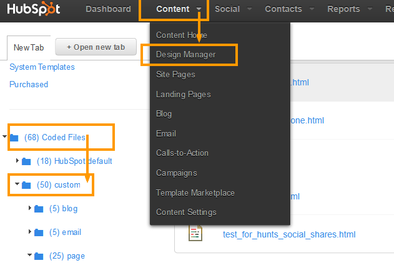The width and height of the screenshot is (394, 263).
Task: Click the Contacts dropdown arrow
Action: pos(312,9)
